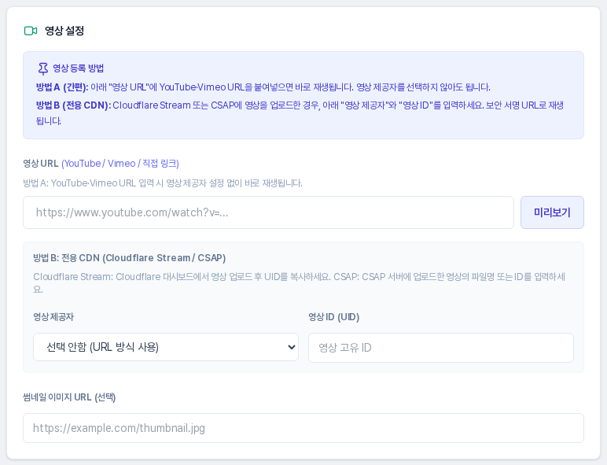607x465 pixels.
Task: Focus the 영상 URL input field
Action: coord(268,212)
